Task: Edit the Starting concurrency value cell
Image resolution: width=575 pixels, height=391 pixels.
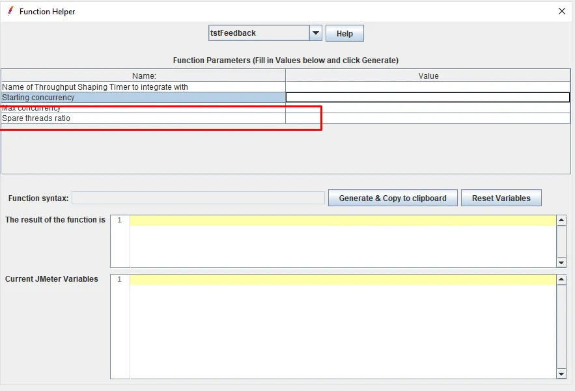Action: (428, 98)
